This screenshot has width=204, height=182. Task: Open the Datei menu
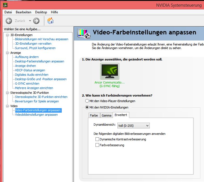[x=8, y=12]
